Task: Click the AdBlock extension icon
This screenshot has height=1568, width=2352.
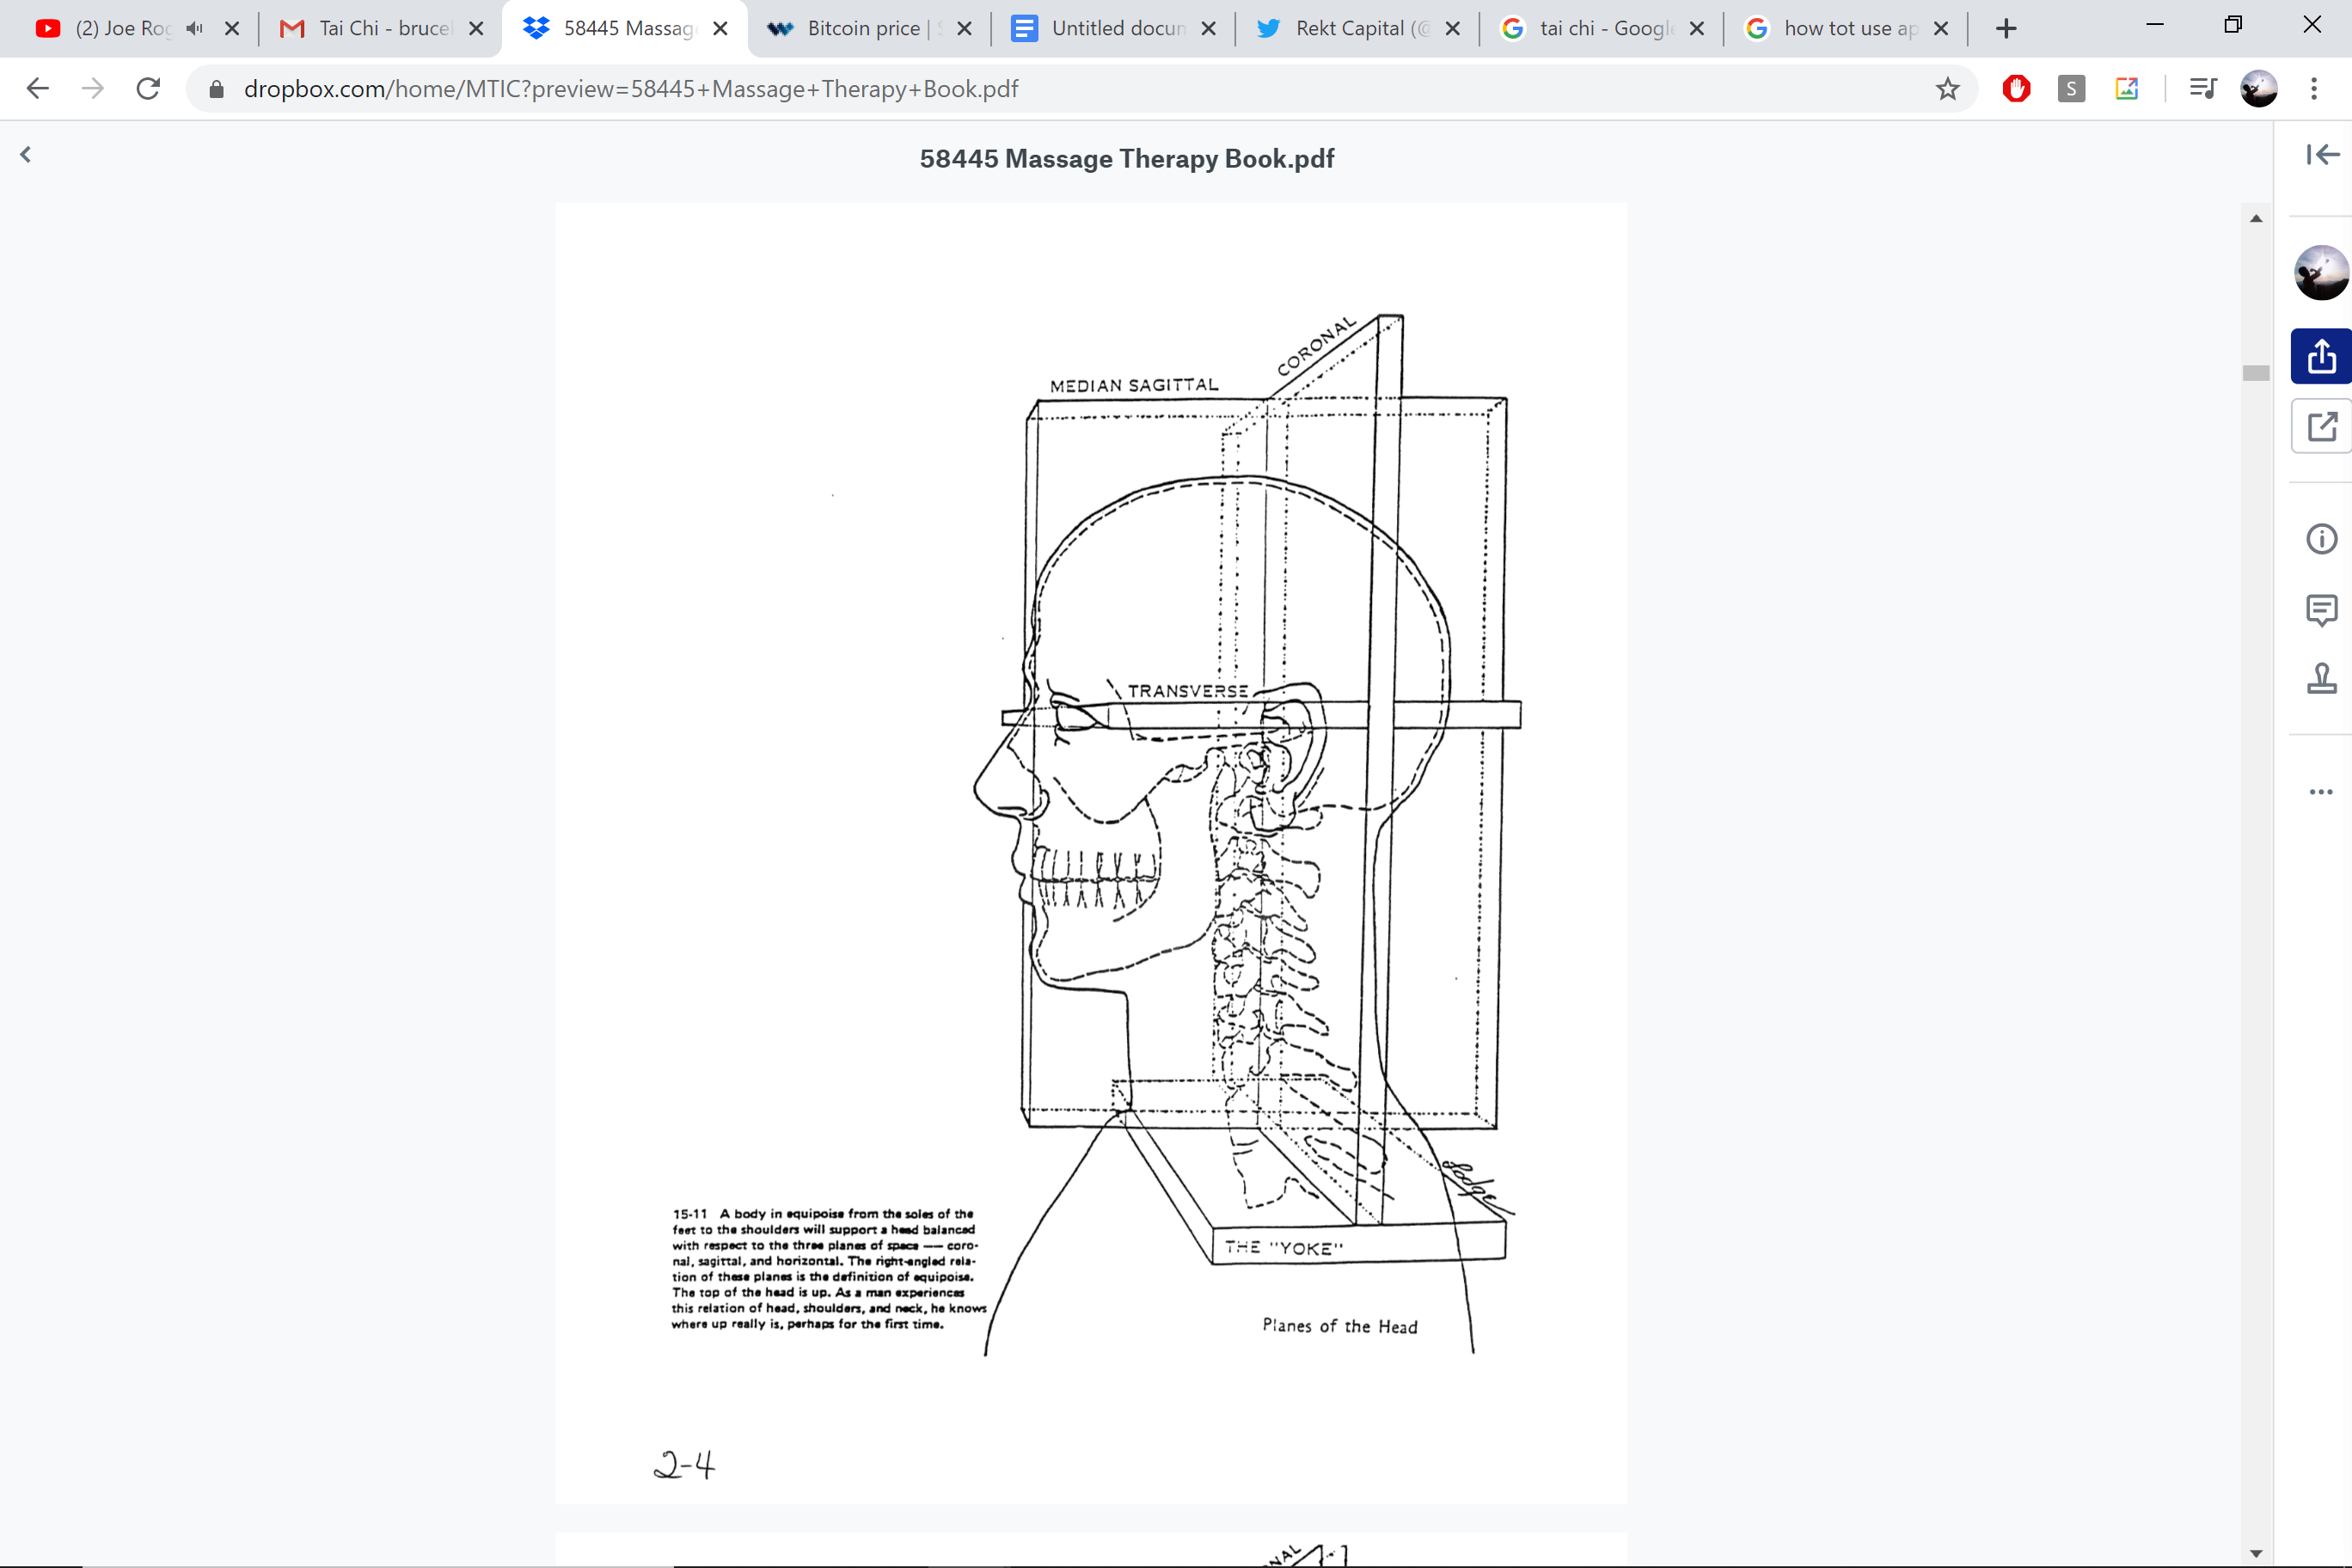Action: [x=2015, y=88]
